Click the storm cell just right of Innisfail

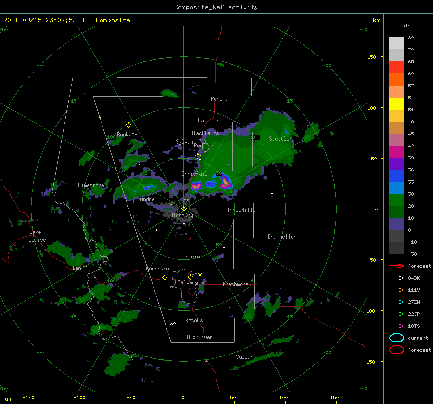196,186
